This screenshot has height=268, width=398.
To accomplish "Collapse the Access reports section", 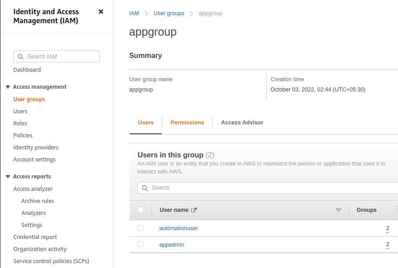I will [x=8, y=177].
